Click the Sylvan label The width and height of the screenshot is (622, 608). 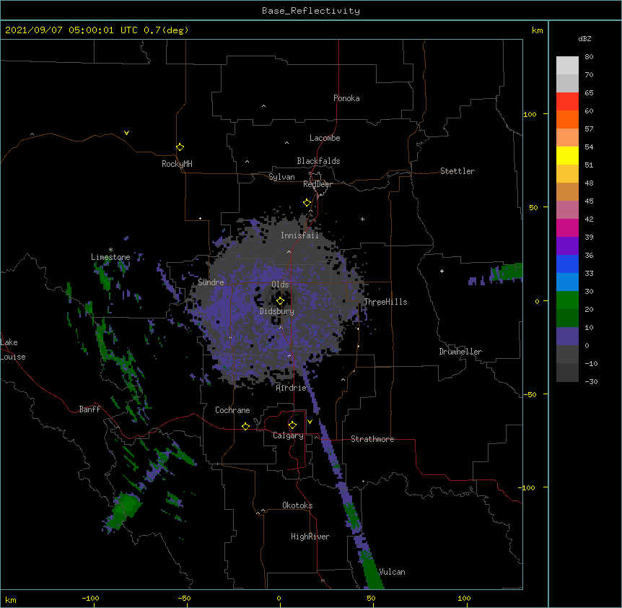(281, 177)
